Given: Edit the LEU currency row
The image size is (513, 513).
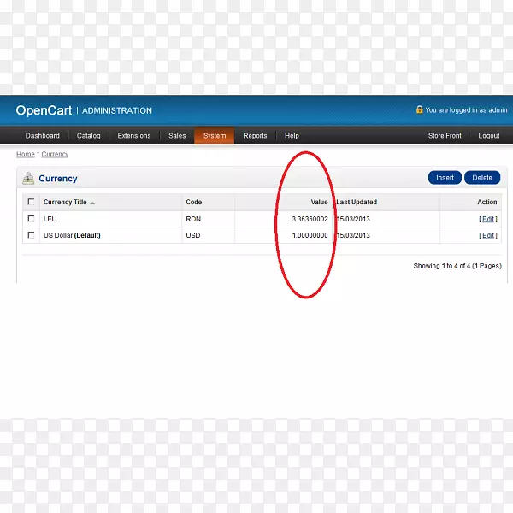Looking at the screenshot, I should [x=488, y=219].
